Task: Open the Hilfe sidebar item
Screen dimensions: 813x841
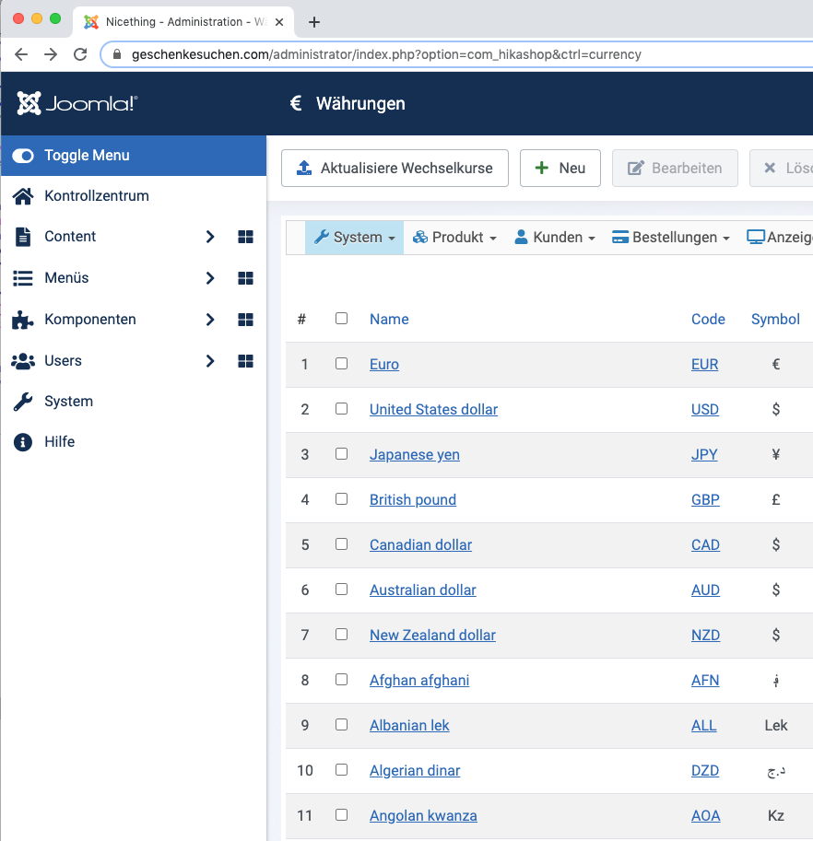Action: click(x=60, y=441)
